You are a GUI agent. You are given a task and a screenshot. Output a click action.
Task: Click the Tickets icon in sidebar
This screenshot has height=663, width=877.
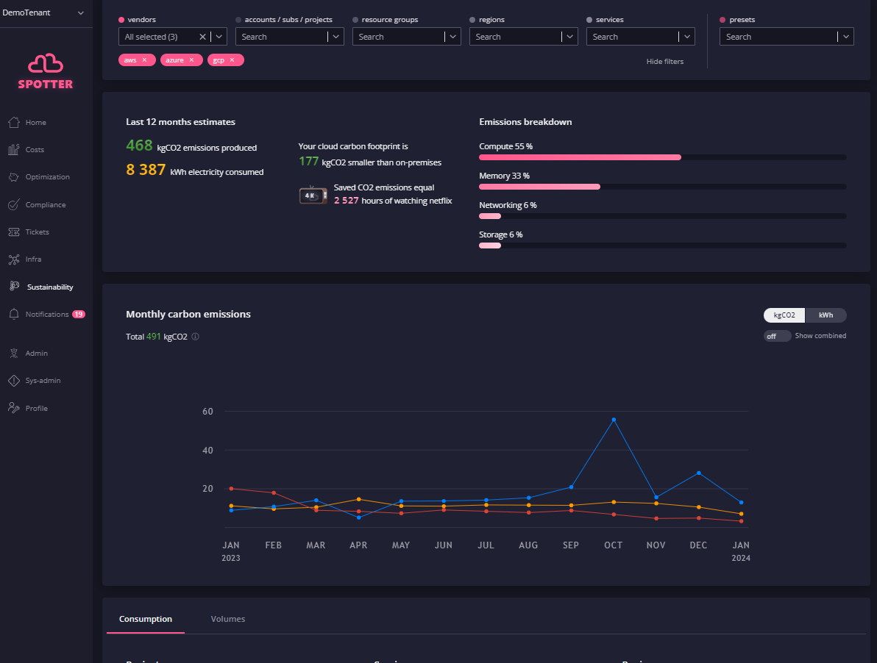[x=13, y=232]
